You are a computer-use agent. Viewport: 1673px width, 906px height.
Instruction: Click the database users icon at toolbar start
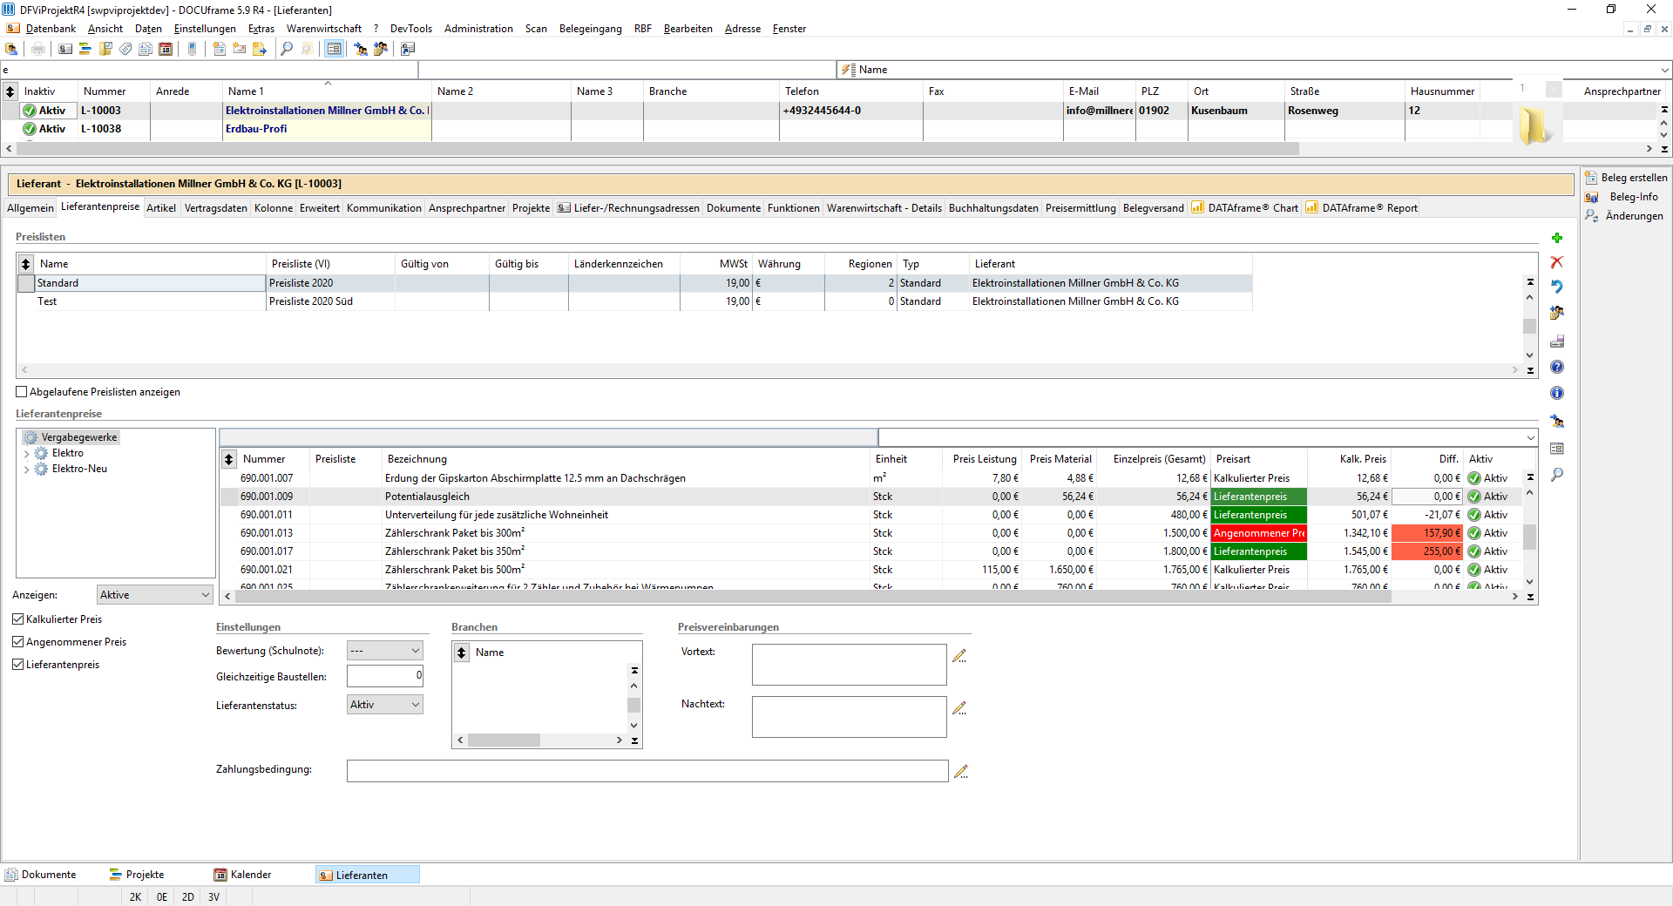11,49
